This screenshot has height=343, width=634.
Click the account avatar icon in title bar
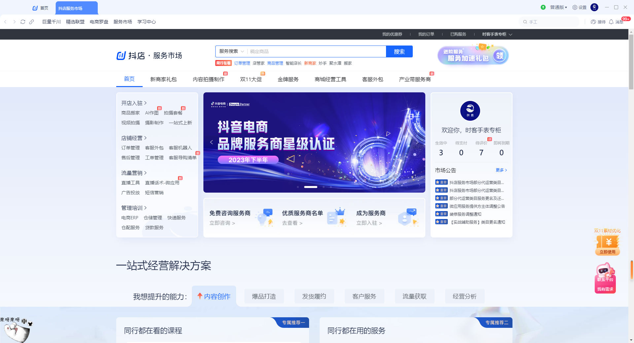tap(594, 7)
